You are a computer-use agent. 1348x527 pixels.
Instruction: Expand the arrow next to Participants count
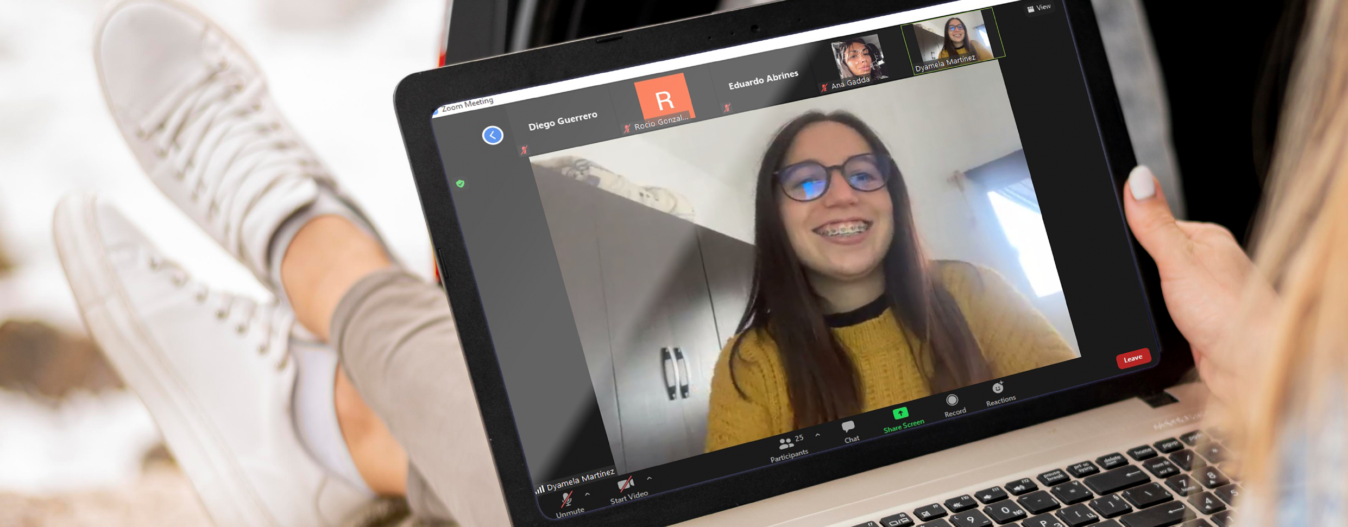tap(818, 435)
